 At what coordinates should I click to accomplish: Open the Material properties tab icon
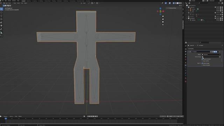coord(185,78)
